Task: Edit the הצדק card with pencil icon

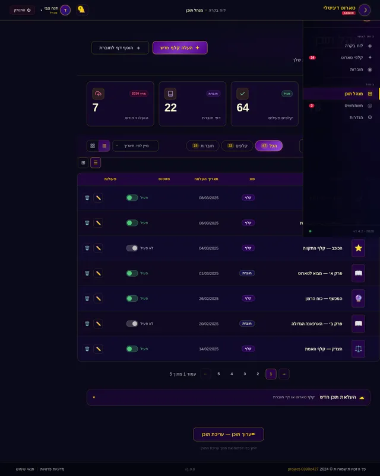Action: pyautogui.click(x=98, y=349)
